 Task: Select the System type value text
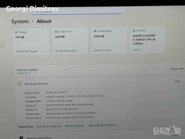click(71, 113)
